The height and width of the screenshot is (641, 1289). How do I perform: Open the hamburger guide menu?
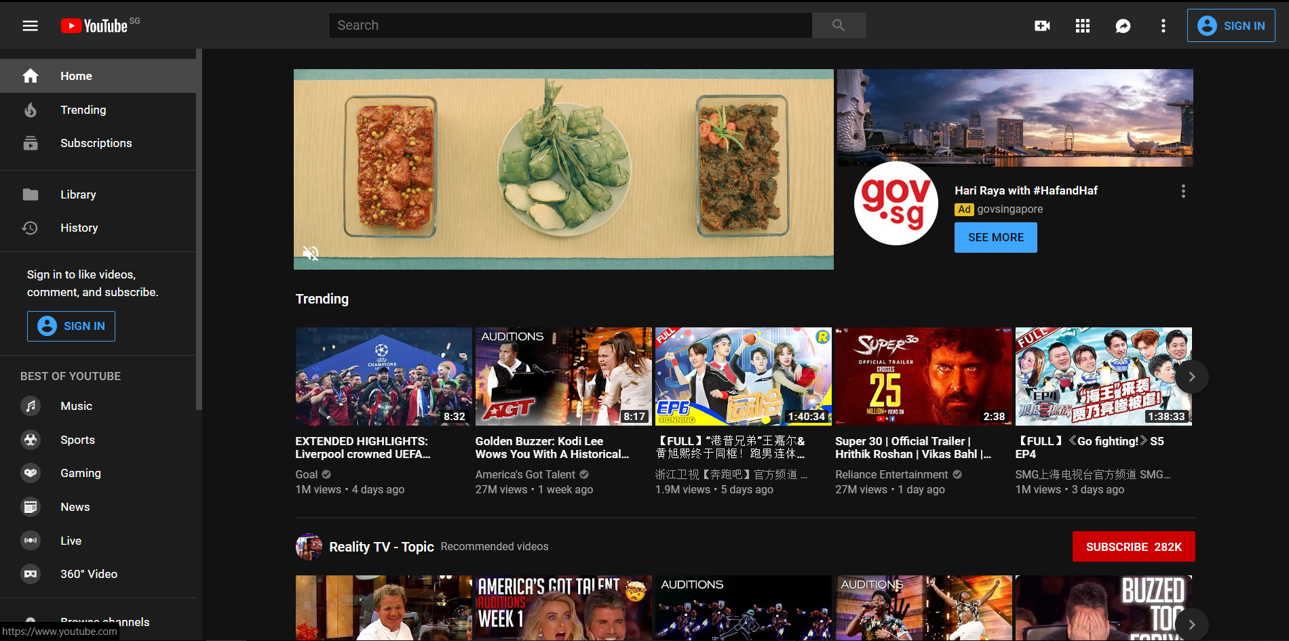click(30, 26)
